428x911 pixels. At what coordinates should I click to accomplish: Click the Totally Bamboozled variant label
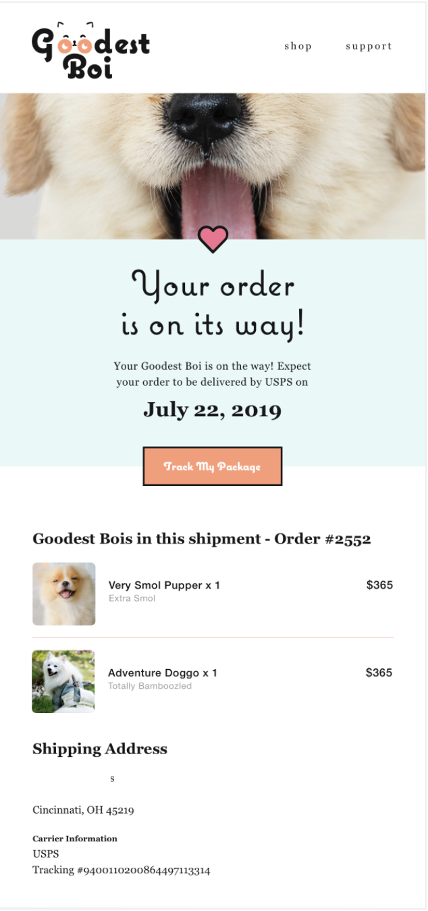point(150,686)
